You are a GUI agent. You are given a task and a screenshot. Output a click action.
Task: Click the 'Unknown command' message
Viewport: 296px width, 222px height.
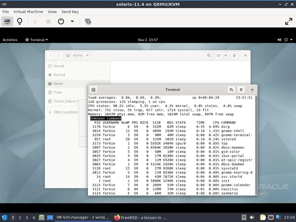click(106, 118)
